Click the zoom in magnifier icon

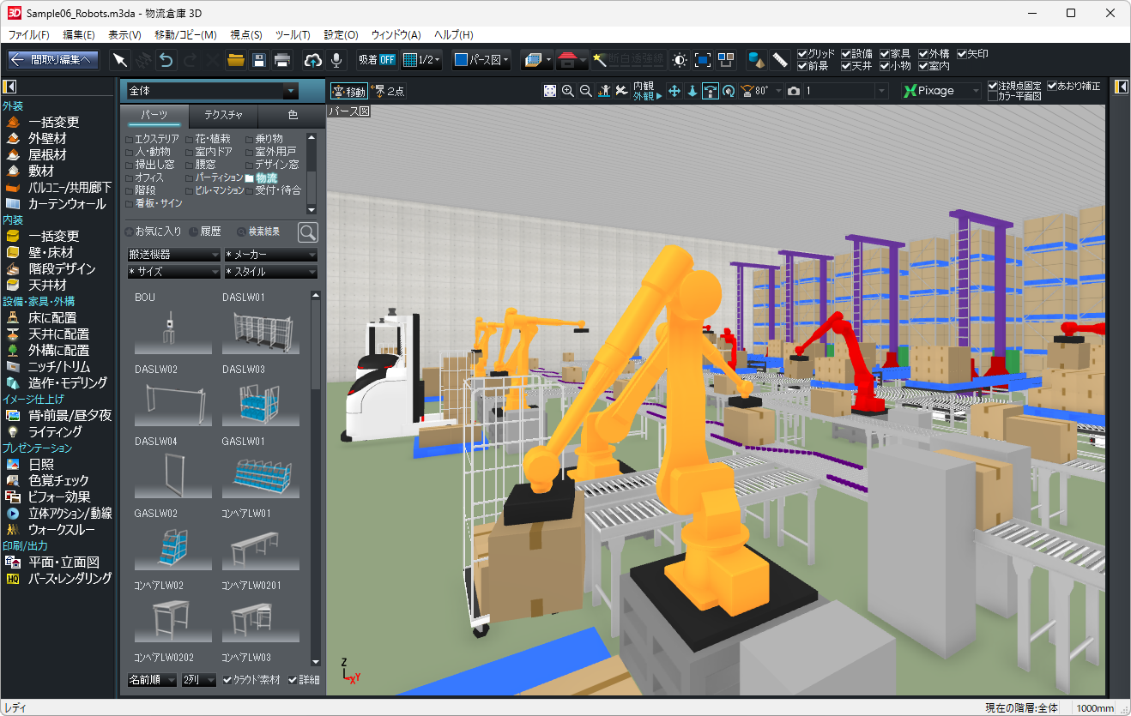click(568, 91)
